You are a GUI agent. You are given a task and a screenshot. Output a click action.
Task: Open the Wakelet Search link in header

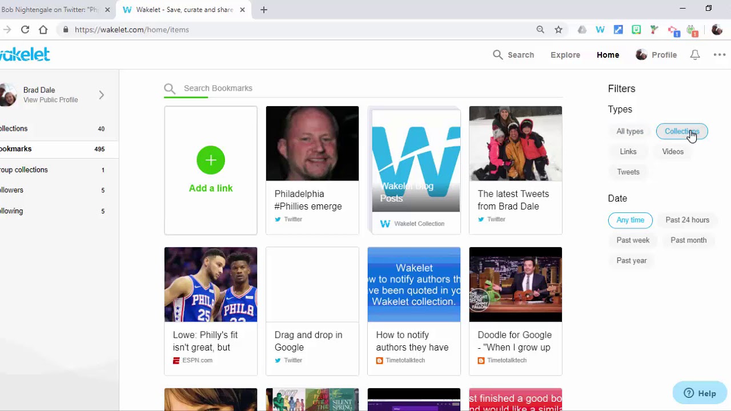(513, 55)
